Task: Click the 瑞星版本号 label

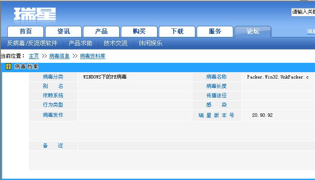Action: pos(216,115)
